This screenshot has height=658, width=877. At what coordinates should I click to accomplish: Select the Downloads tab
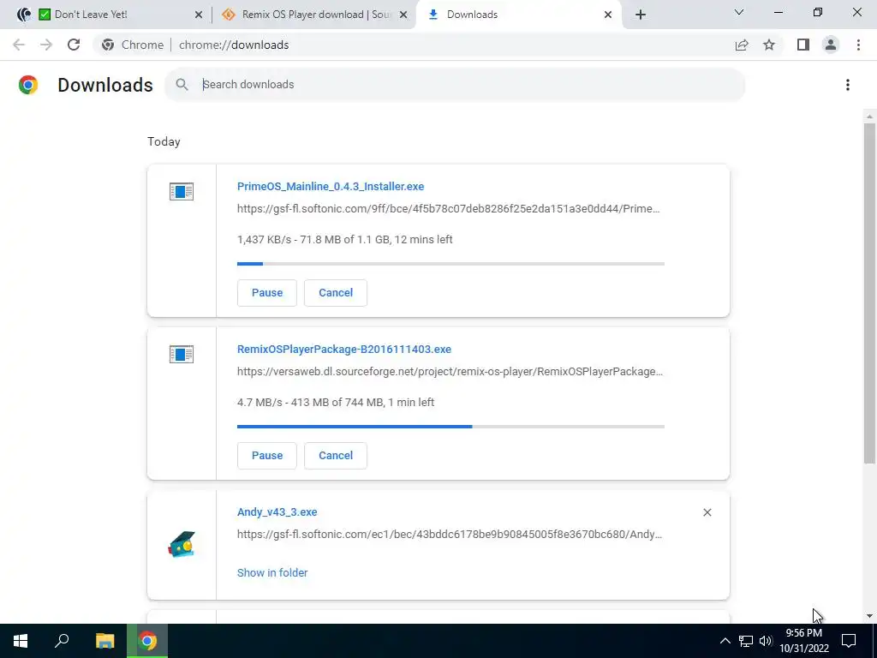(517, 15)
